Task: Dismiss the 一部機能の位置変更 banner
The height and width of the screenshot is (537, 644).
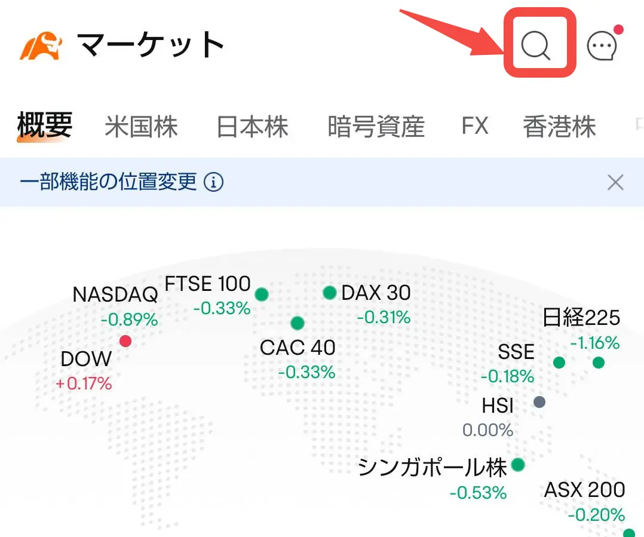Action: pyautogui.click(x=615, y=182)
